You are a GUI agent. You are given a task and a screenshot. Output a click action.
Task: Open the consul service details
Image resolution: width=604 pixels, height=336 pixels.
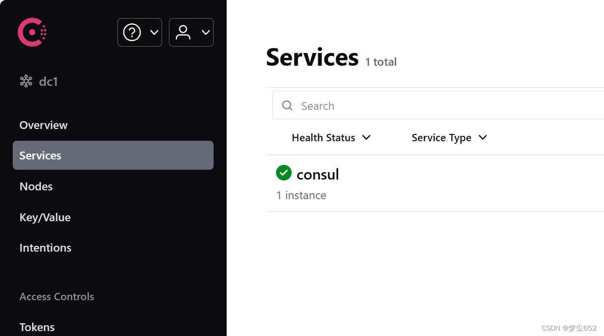(317, 174)
